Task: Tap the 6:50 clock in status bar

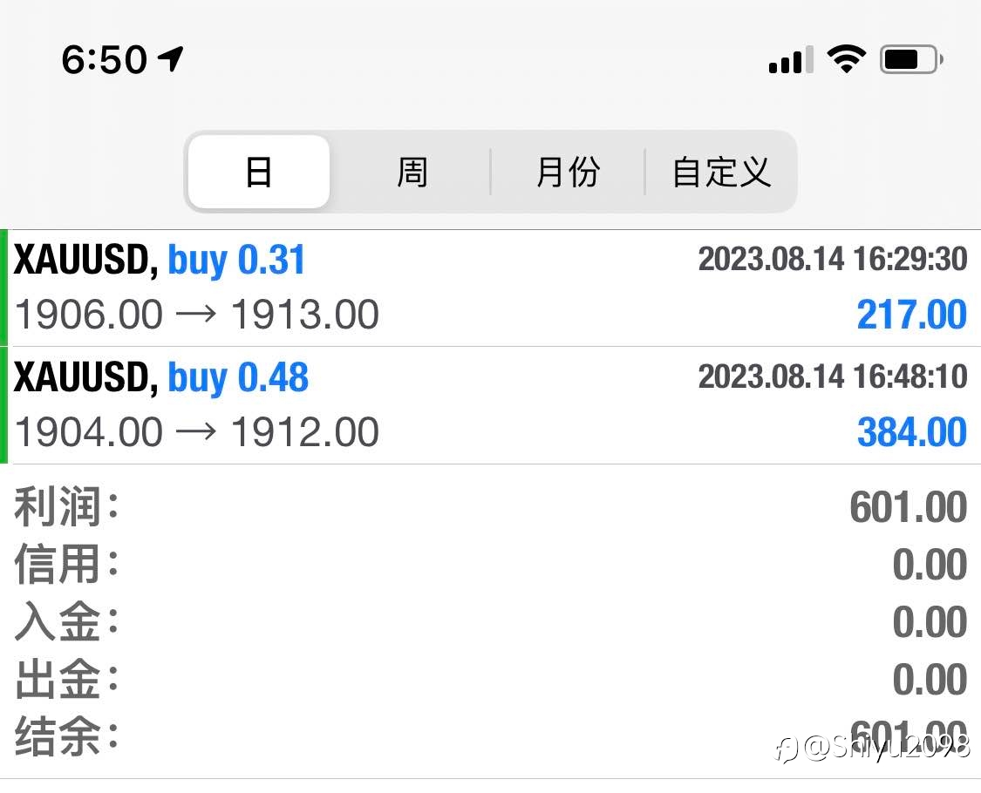Action: (x=104, y=59)
